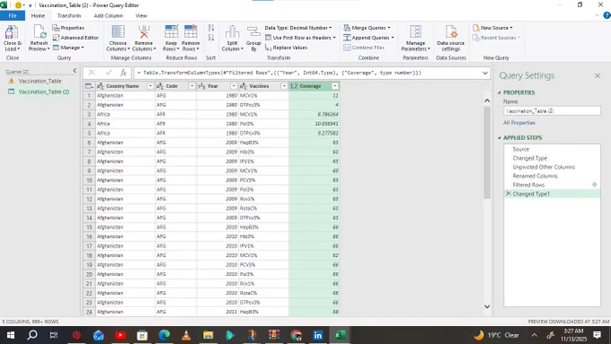Sort ascending with the A-Z icon
Viewport: 611px width, 344px height.
pyautogui.click(x=211, y=28)
